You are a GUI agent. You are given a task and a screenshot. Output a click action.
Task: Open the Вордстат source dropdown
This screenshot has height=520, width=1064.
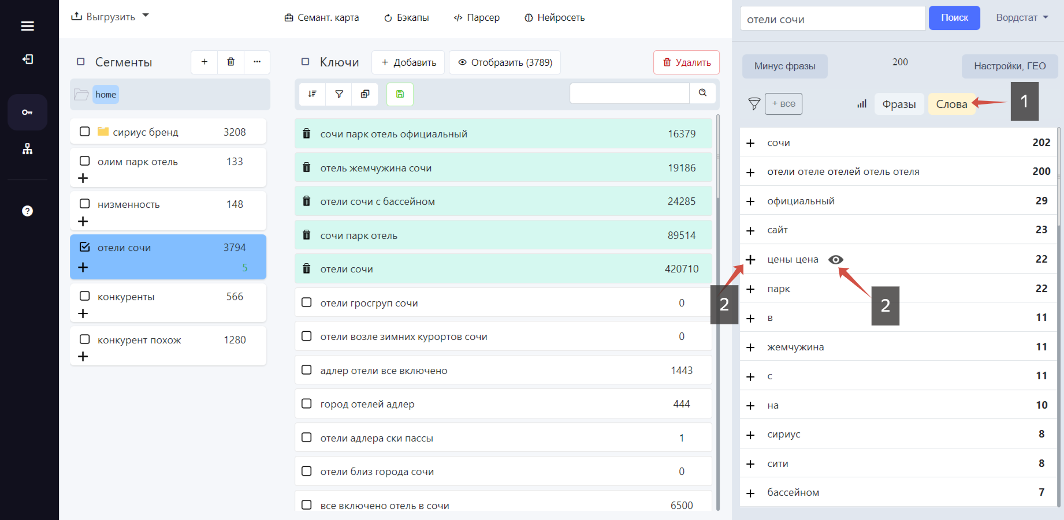pos(1022,17)
